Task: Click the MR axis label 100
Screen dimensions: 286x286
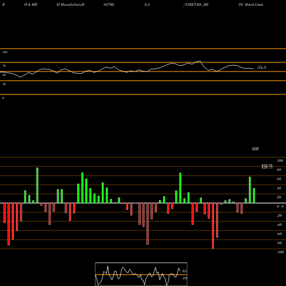Action: coord(280,161)
